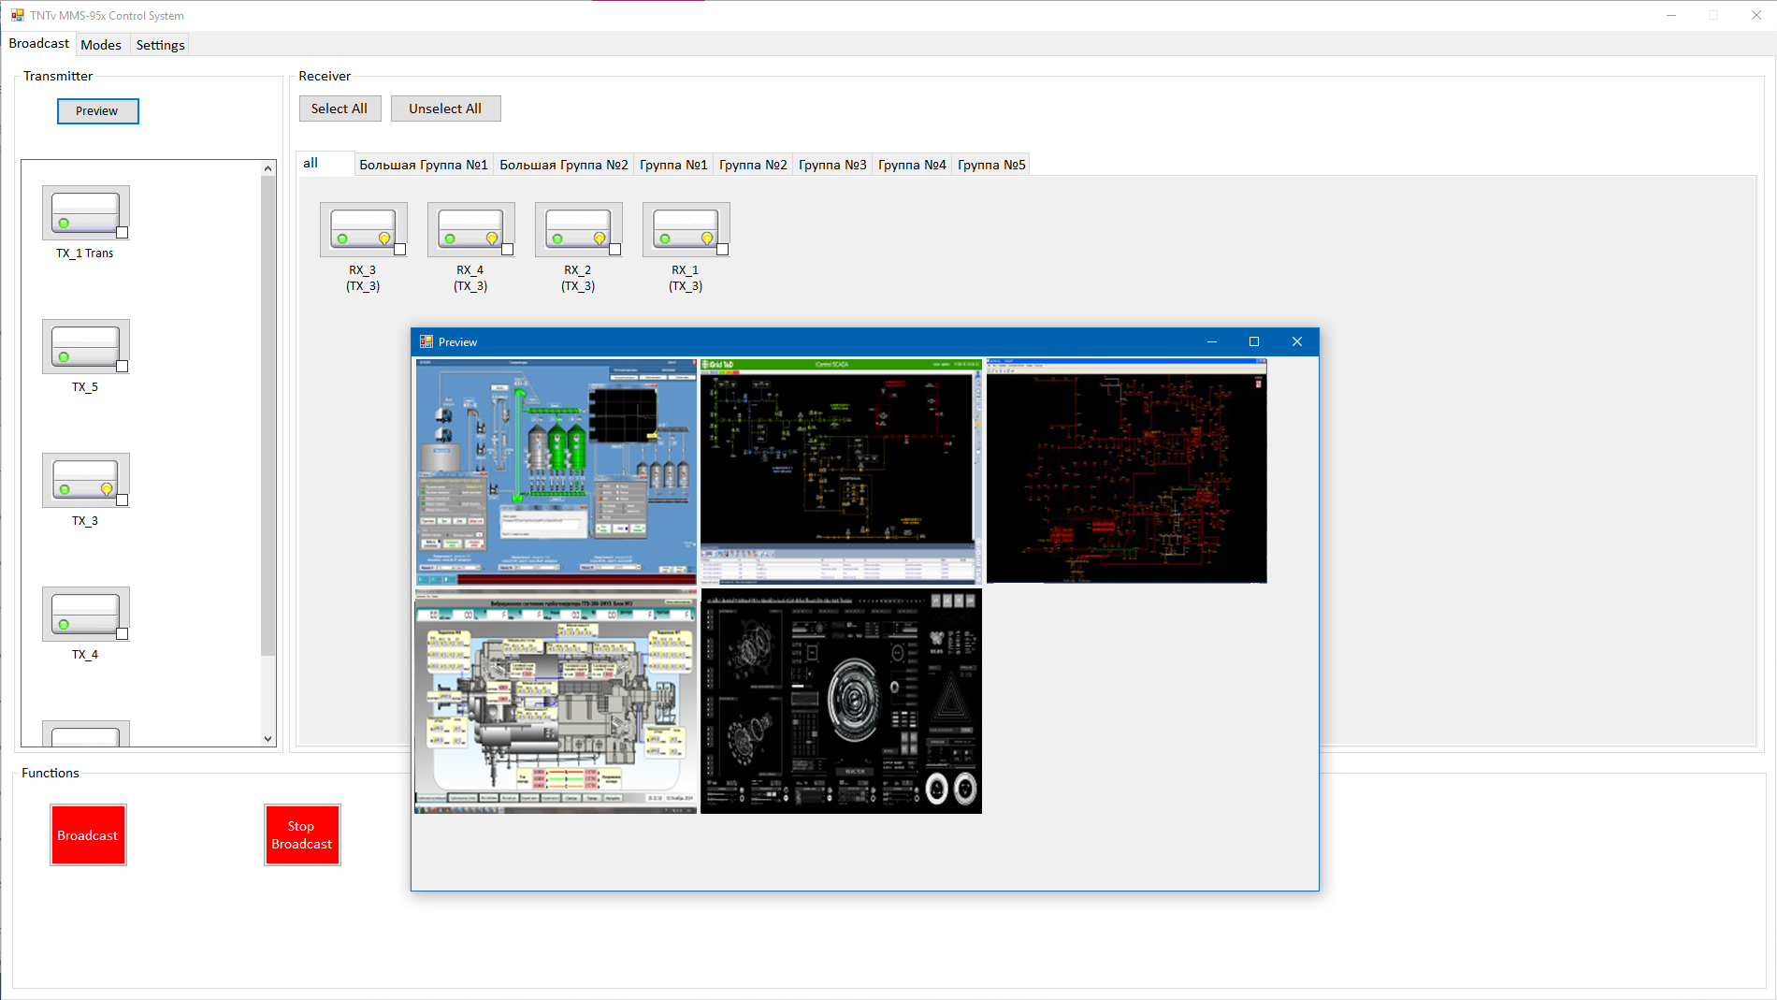Image resolution: width=1777 pixels, height=1000 pixels.
Task: Switch to Большая Группа №1 tab
Action: point(424,165)
